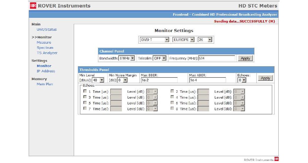This screenshot has width=308, height=163.
Task: Open the channel 26 dropdown
Action: [205, 40]
